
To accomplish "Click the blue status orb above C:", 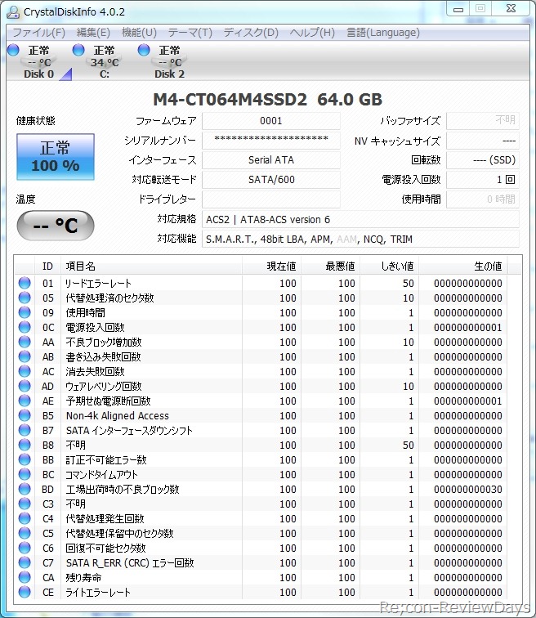I will 78,50.
